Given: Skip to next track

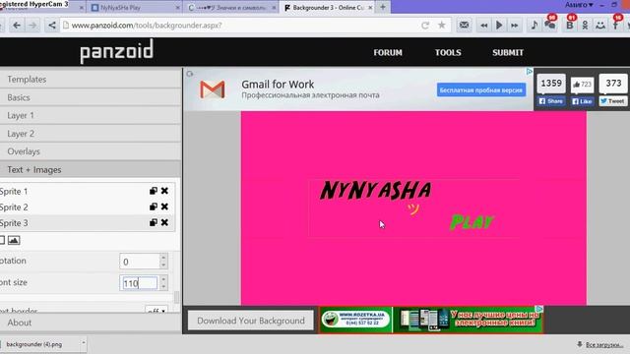Looking at the screenshot, I should pos(514,26).
